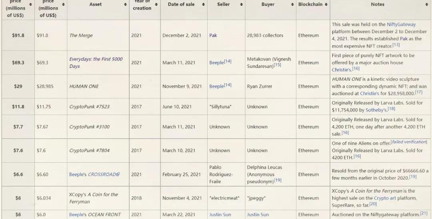Select $28.985 price cell
432x219 pixels.
tap(51, 86)
